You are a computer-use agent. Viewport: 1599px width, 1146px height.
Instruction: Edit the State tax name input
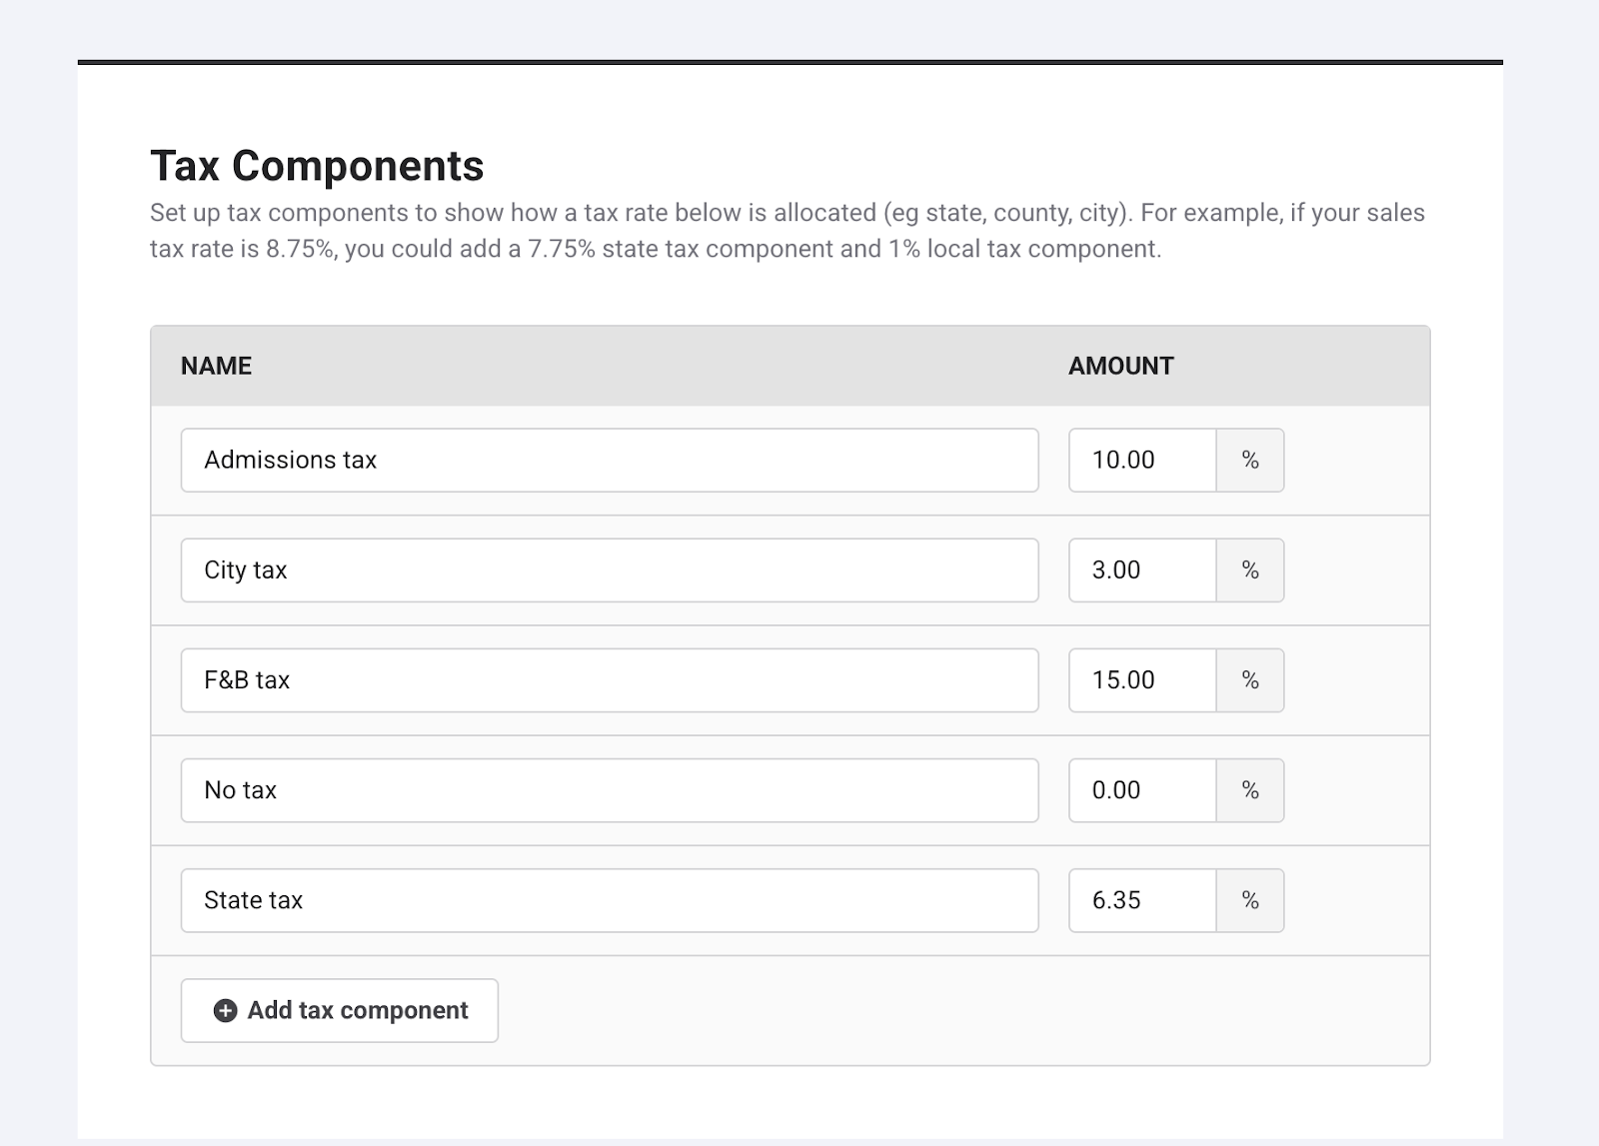click(x=609, y=900)
